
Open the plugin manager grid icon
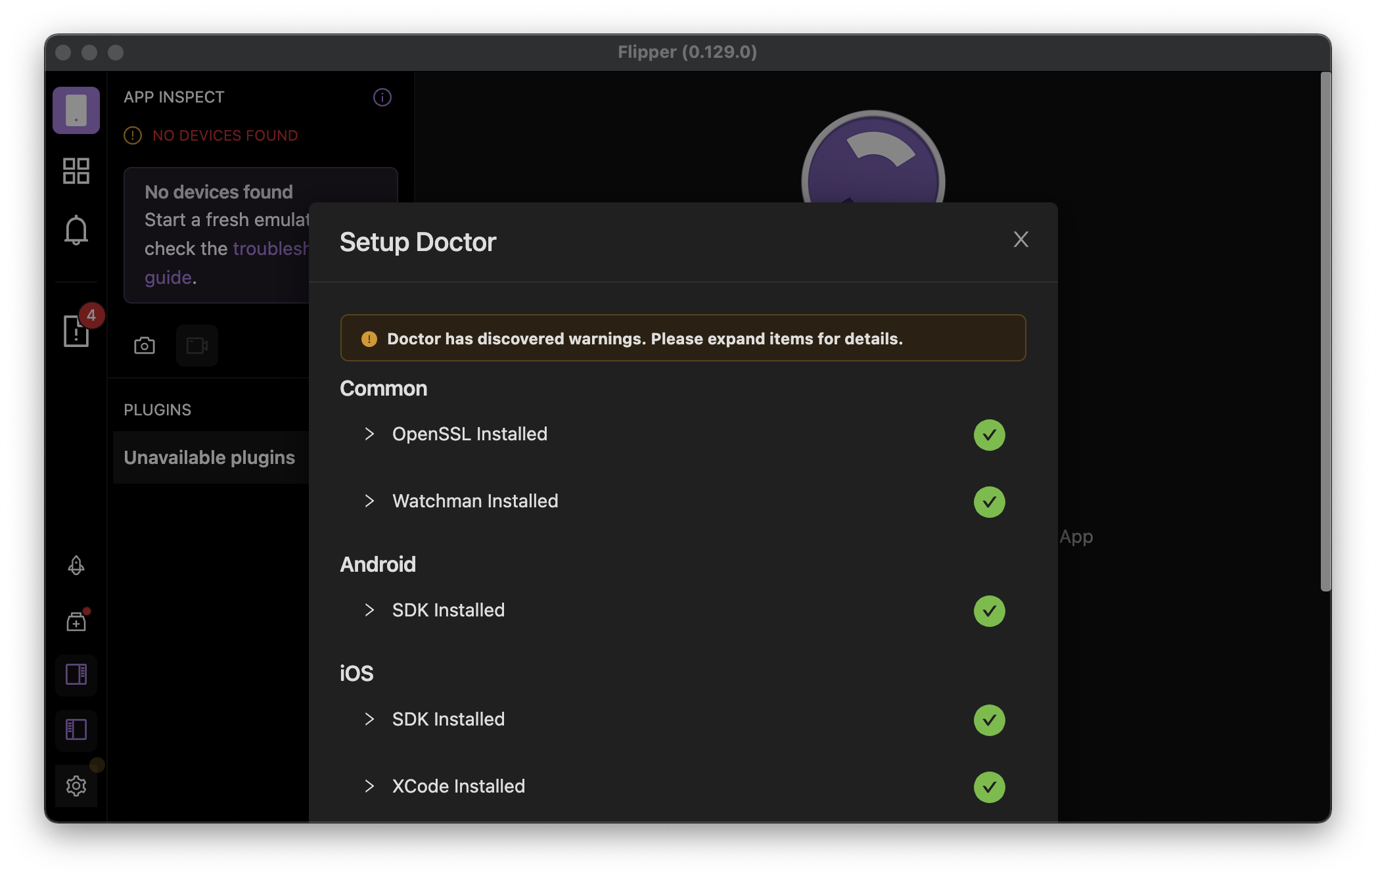tap(76, 171)
